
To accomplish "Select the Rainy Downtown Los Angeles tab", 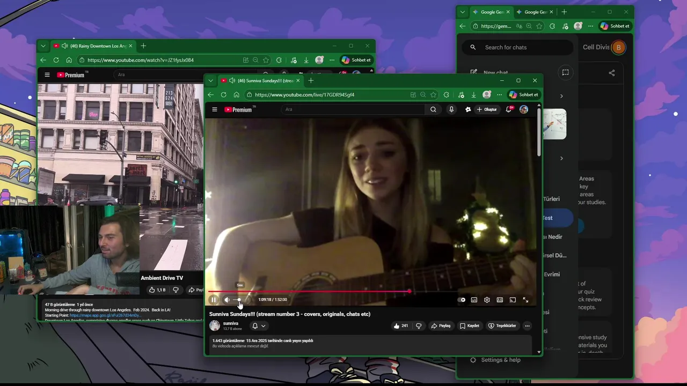I will tap(92, 46).
